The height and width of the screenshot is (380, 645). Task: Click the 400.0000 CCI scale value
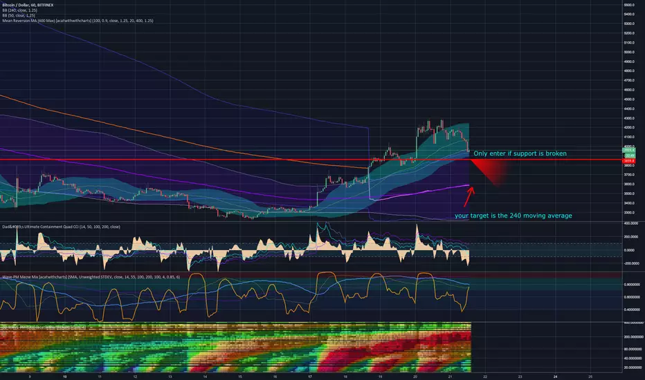tap(631, 223)
